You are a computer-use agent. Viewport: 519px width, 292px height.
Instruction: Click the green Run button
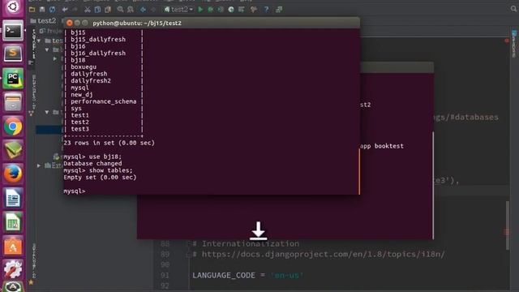(x=200, y=10)
